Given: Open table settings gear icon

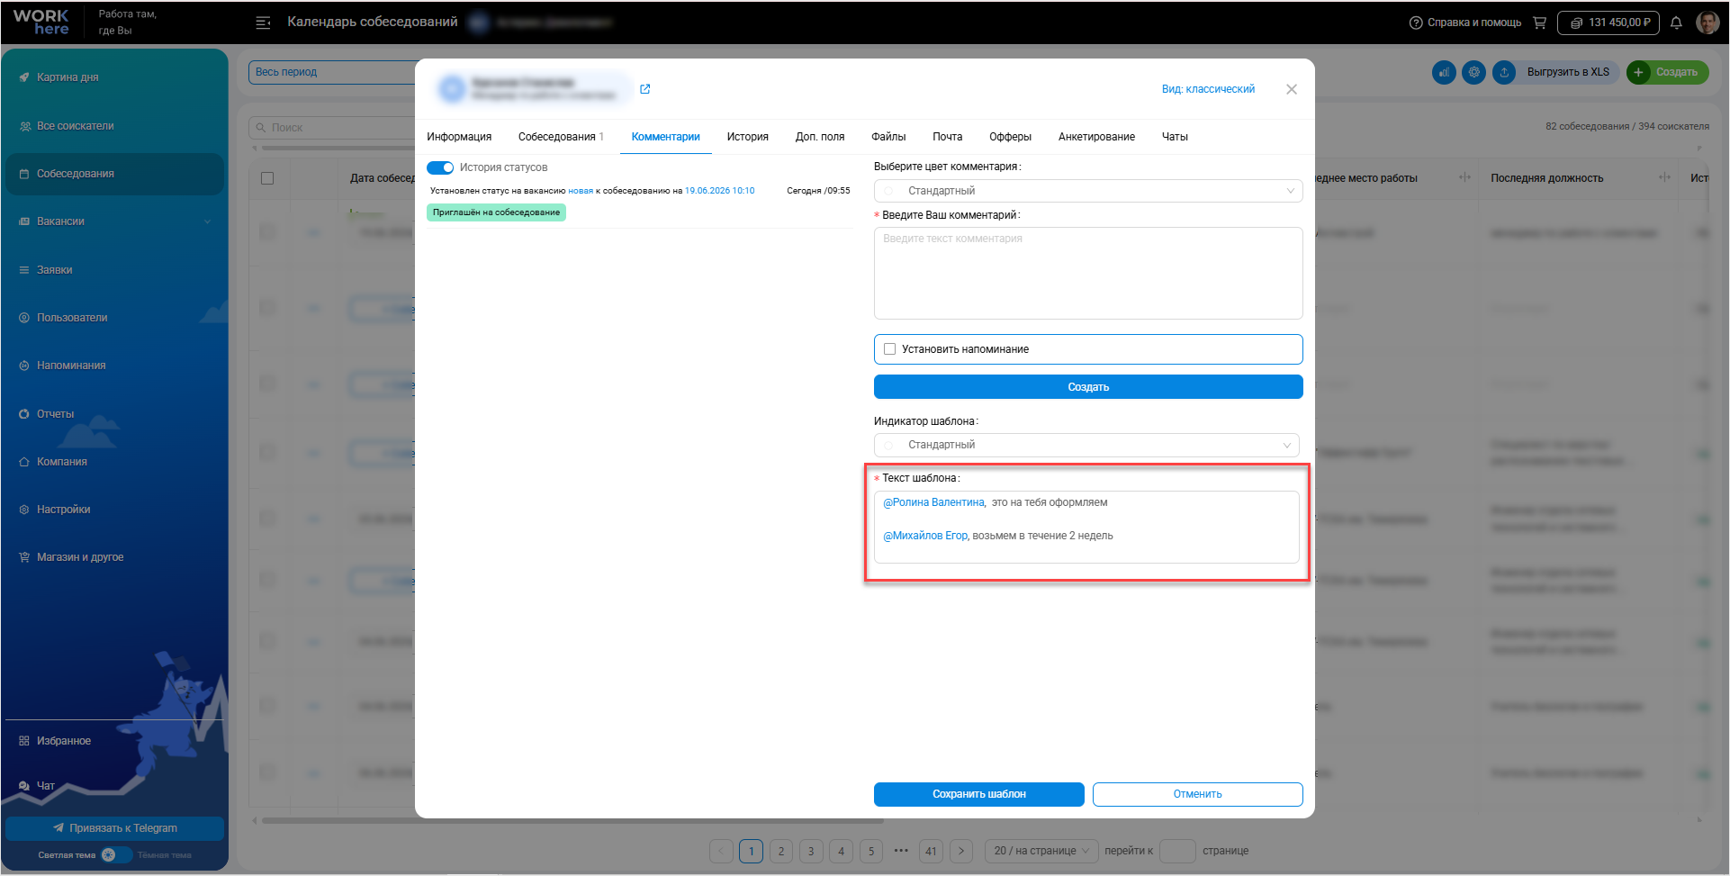Looking at the screenshot, I should coord(1473,72).
